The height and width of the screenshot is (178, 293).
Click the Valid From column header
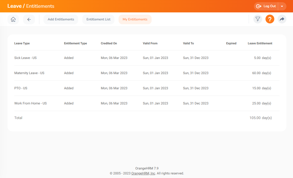click(150, 43)
